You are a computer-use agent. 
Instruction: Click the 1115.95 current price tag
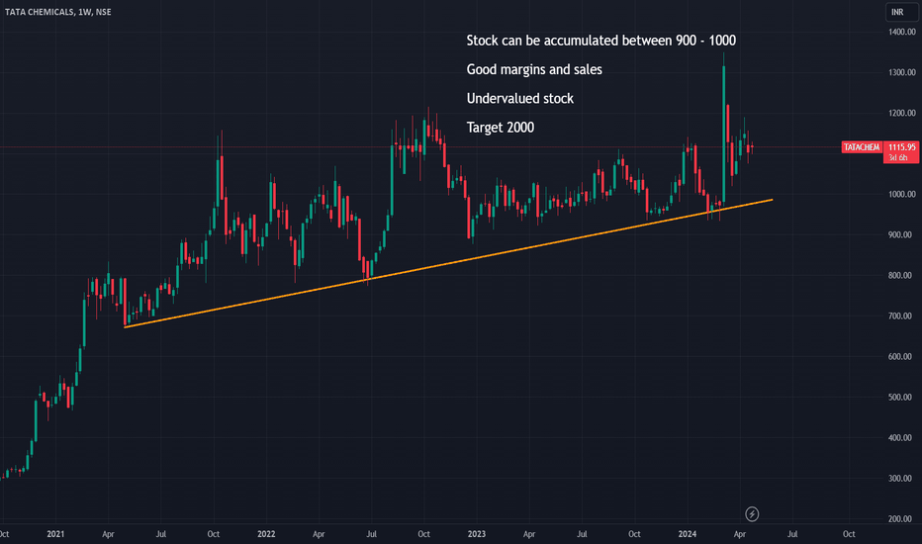(901, 147)
